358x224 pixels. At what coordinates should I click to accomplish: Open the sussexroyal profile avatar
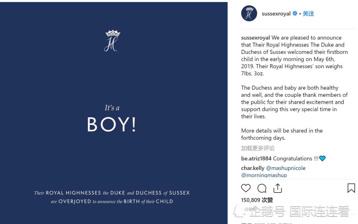point(249,14)
